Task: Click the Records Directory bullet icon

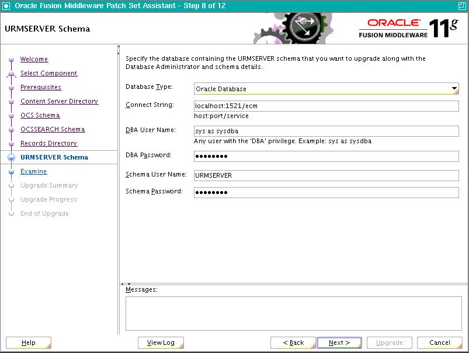Action: coord(11,144)
